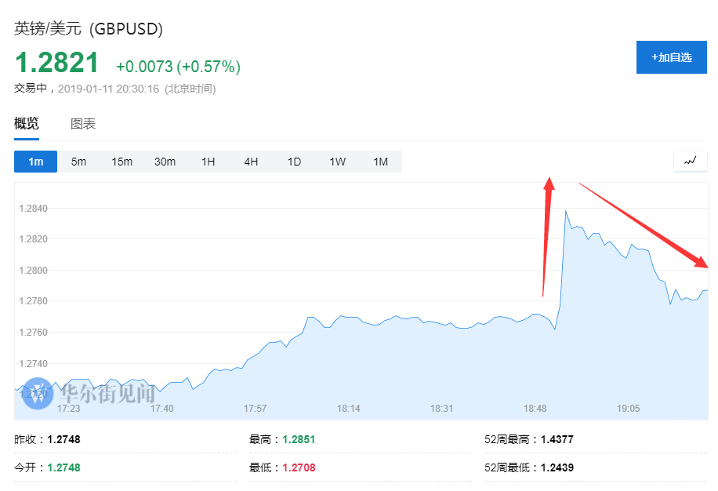Show the 1M monthly interval
Viewport: 718px width, 491px height.
[x=380, y=162]
